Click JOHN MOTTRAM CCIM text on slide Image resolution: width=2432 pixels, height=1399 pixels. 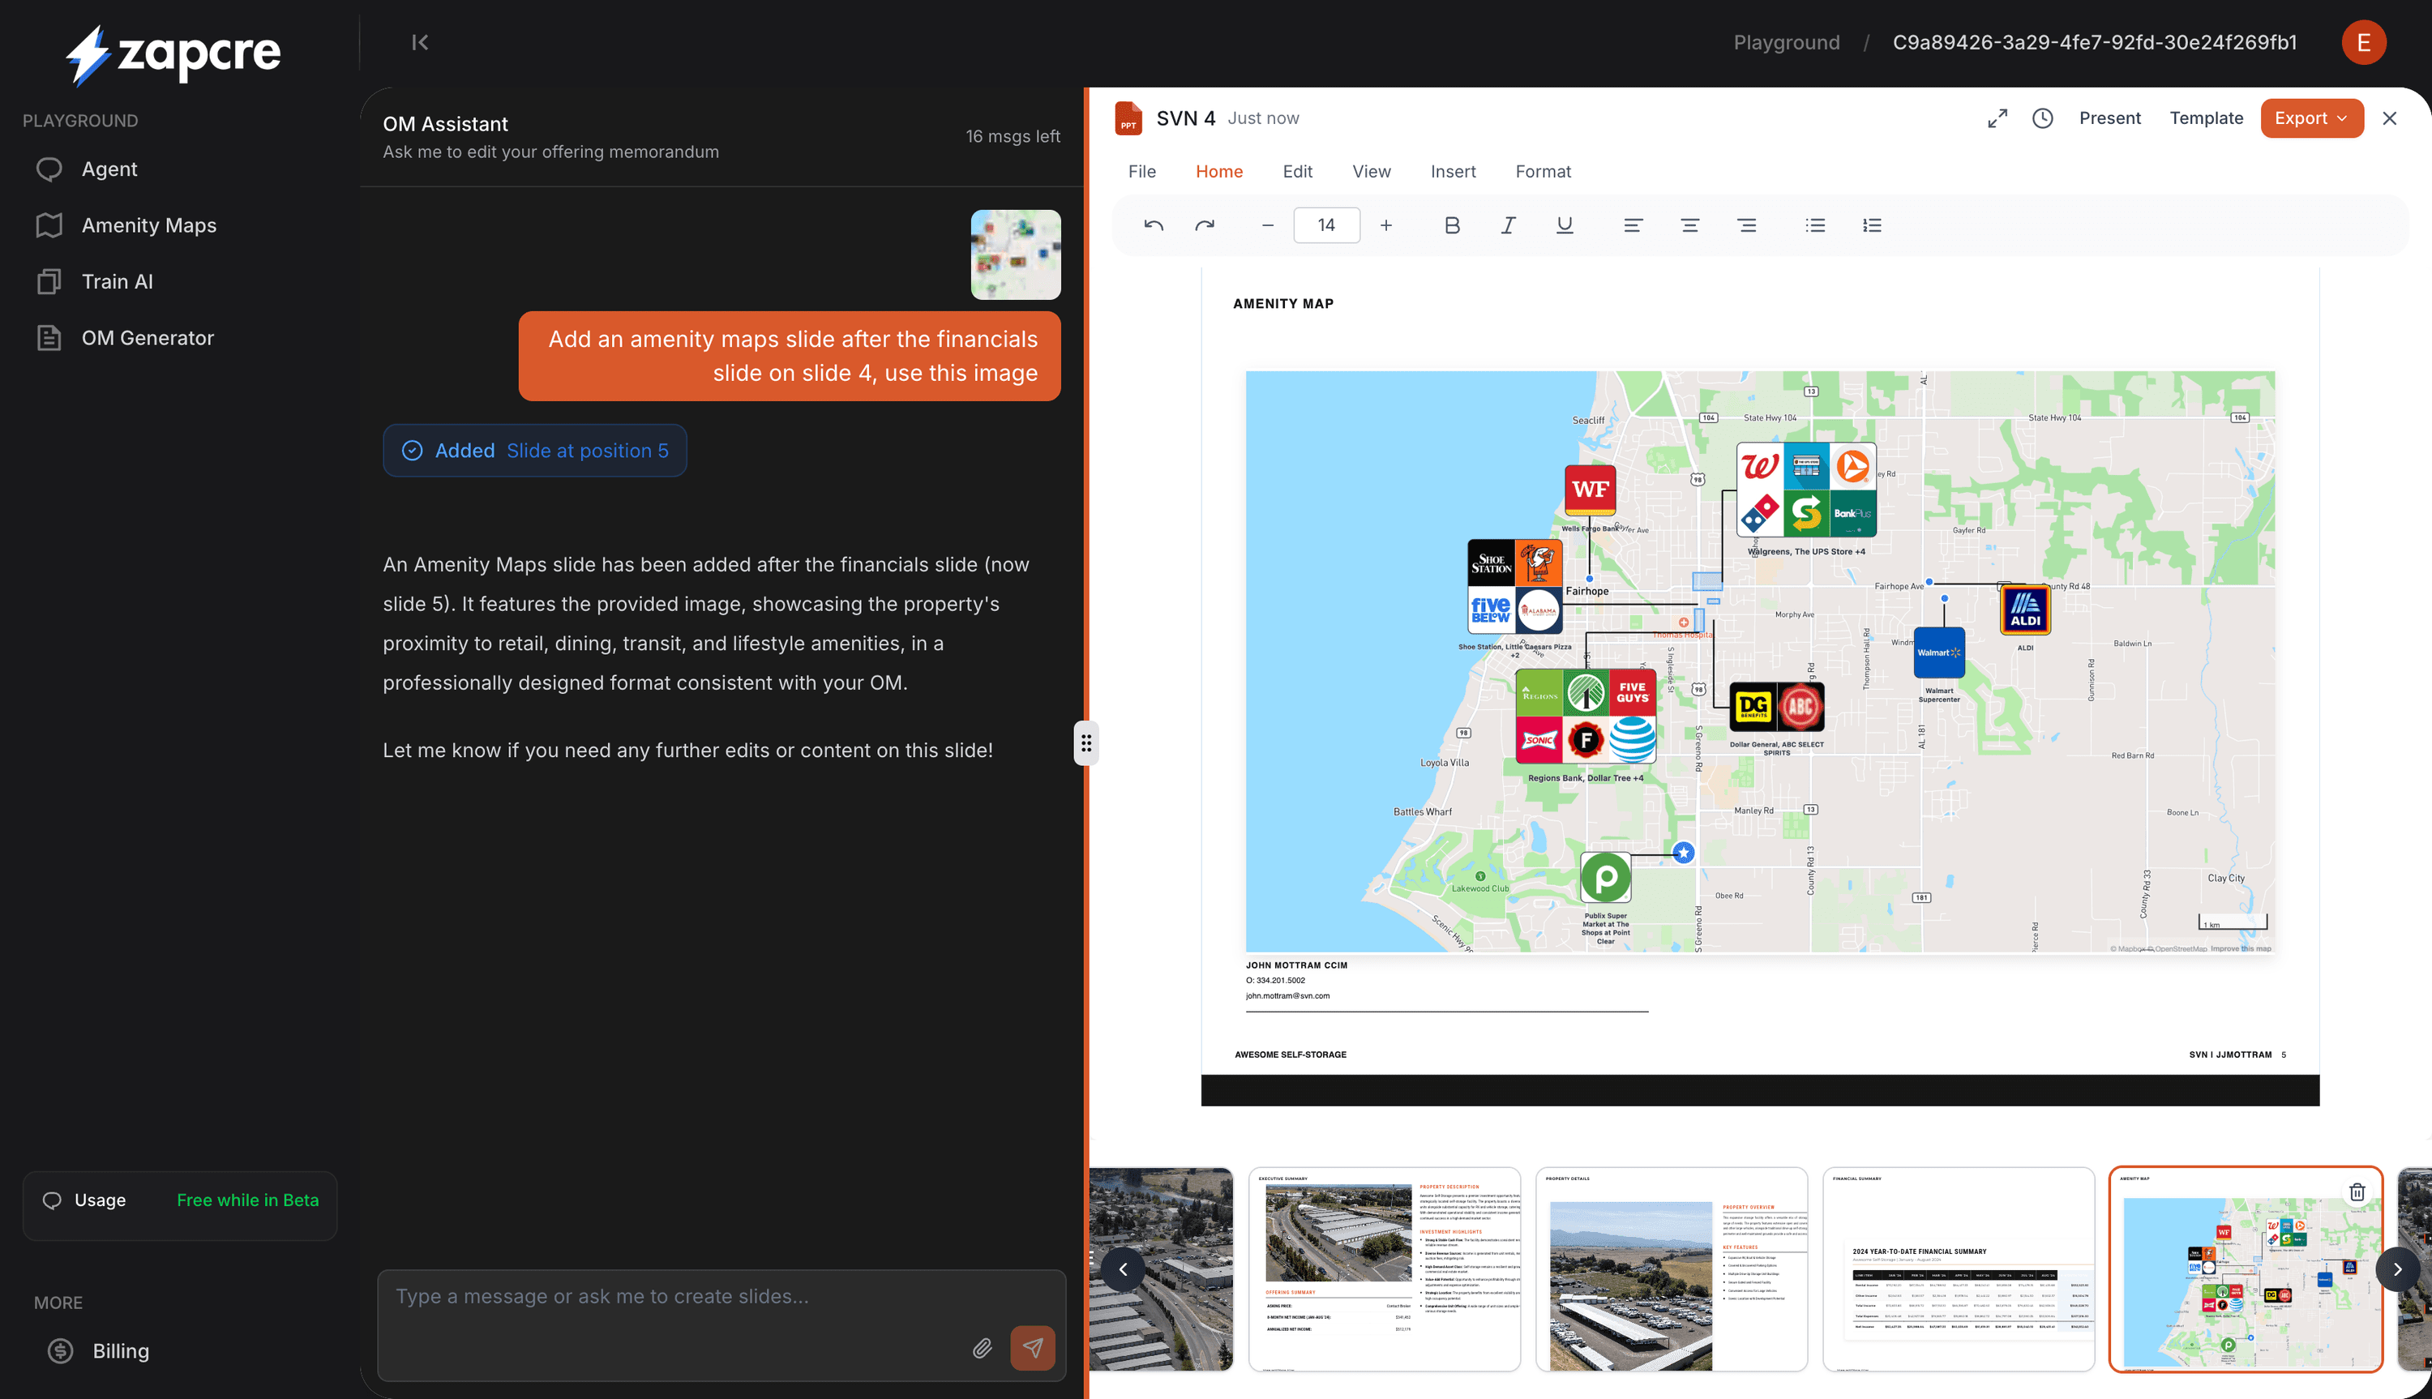click(1296, 965)
